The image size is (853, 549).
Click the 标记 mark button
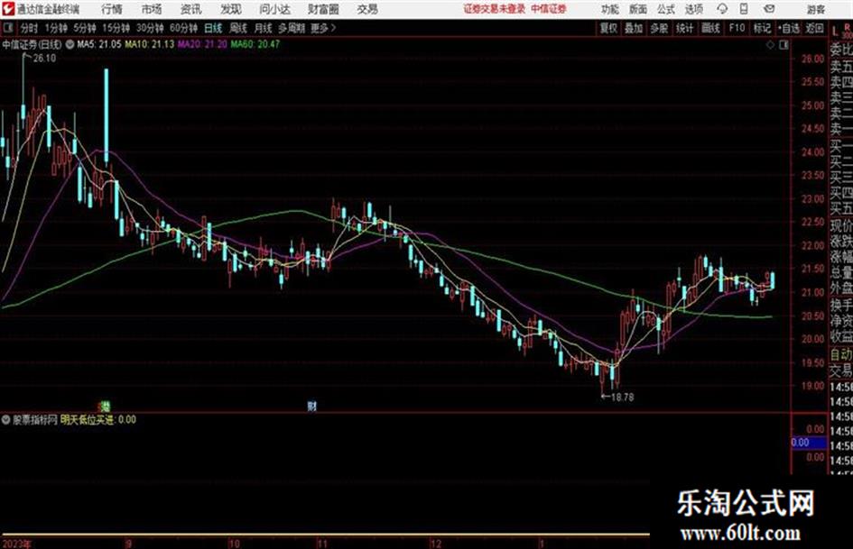(x=762, y=28)
